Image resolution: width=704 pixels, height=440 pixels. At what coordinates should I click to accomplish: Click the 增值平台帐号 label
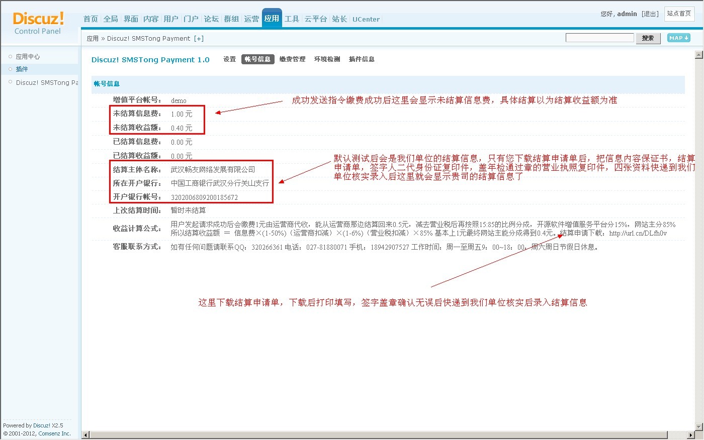pyautogui.click(x=137, y=100)
